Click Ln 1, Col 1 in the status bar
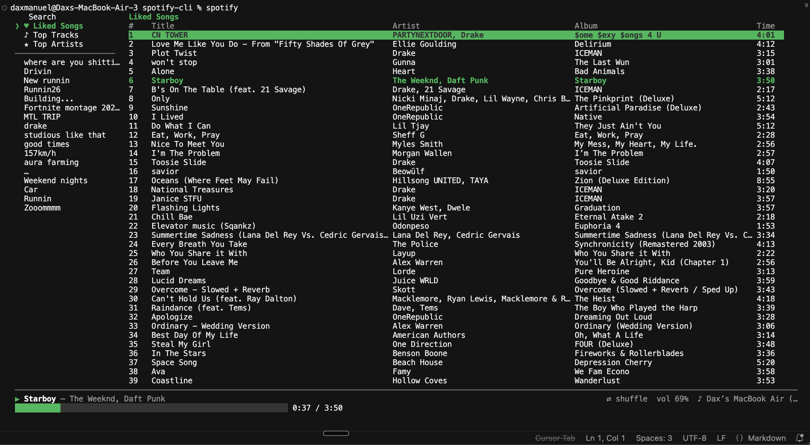This screenshot has width=810, height=445. (605, 438)
